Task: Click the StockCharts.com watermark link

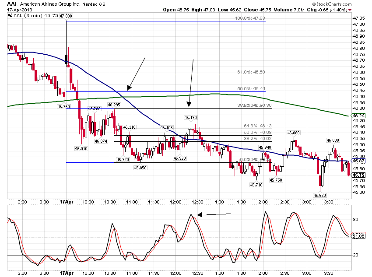Action: [x=332, y=4]
